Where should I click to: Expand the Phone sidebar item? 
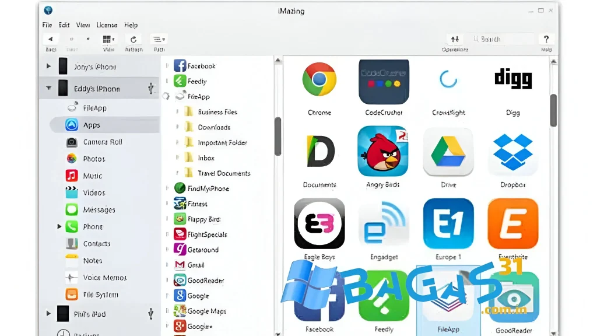point(59,226)
